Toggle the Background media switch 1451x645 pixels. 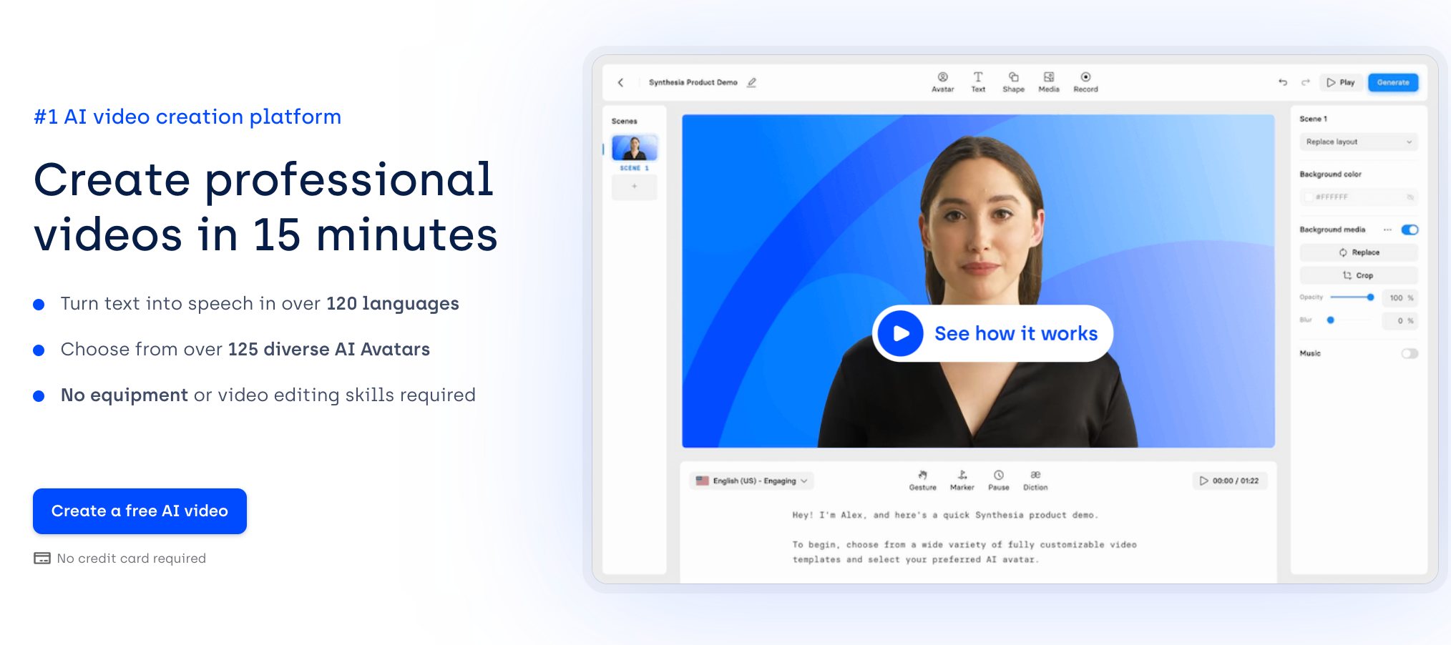click(x=1410, y=230)
